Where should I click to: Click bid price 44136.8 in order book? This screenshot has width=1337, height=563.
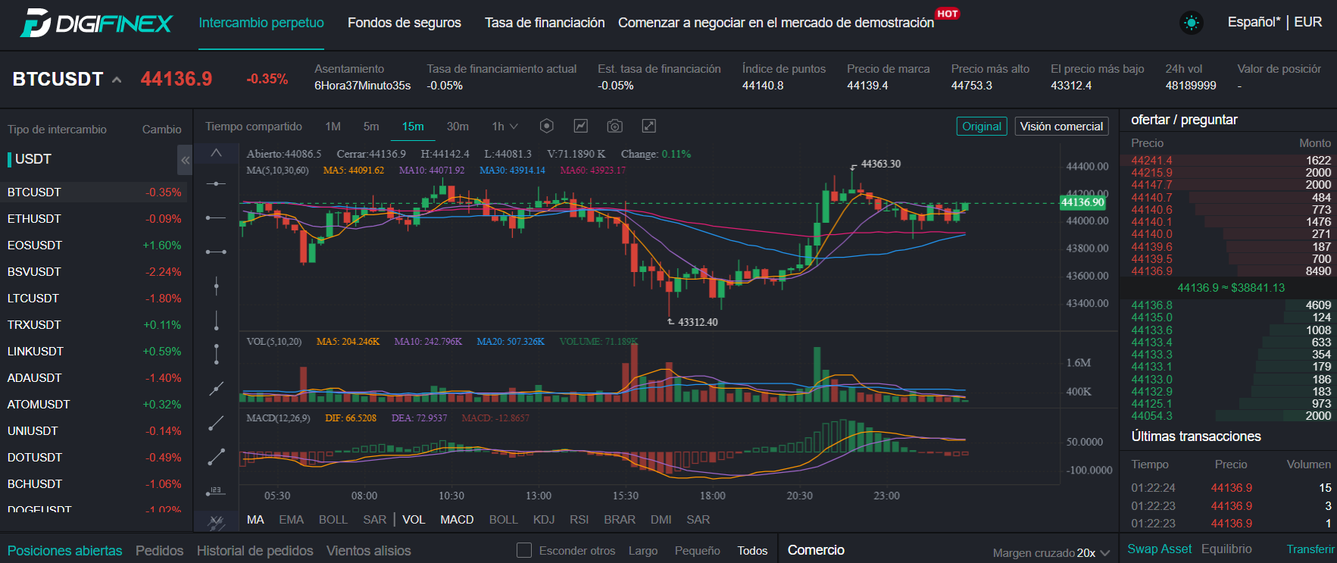coord(1151,305)
